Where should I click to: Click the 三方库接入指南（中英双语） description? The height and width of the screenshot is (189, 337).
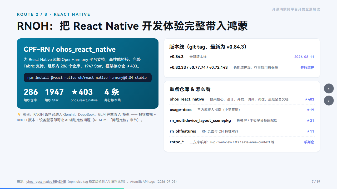pyautogui.click(x=219, y=110)
